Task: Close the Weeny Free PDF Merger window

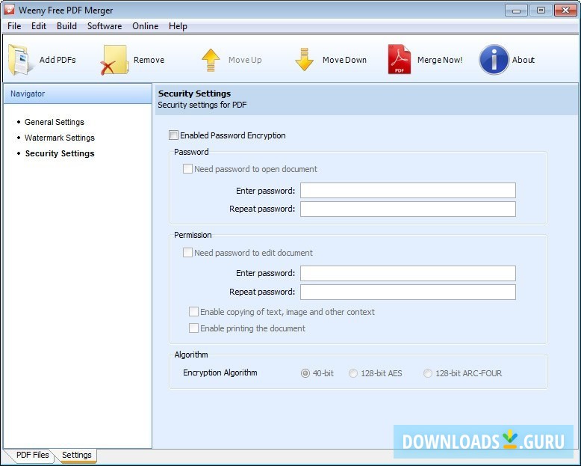Action: 565,10
